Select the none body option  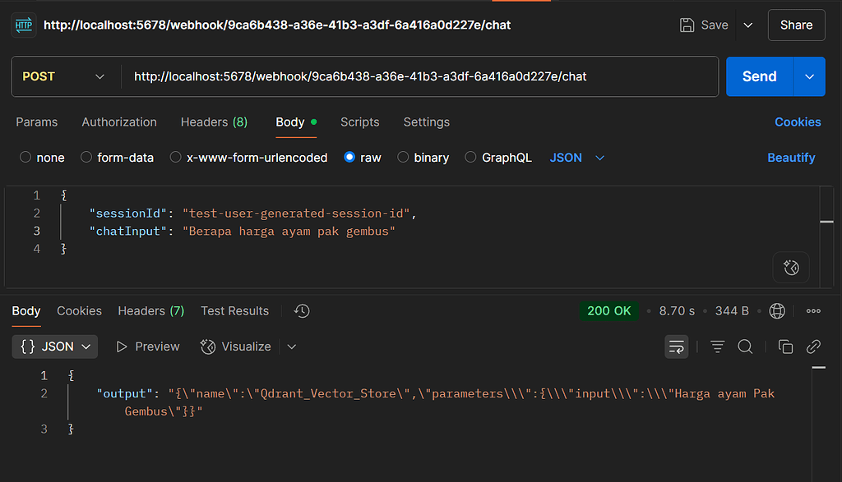point(41,157)
